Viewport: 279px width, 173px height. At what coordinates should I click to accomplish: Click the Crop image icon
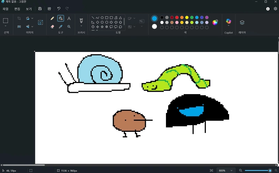(x=19, y=18)
